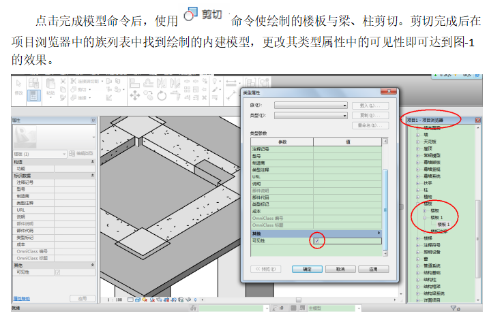Screen dimensions: 489x322
Task: Expand the 楼梯 node in project browser
Action: [417, 238]
